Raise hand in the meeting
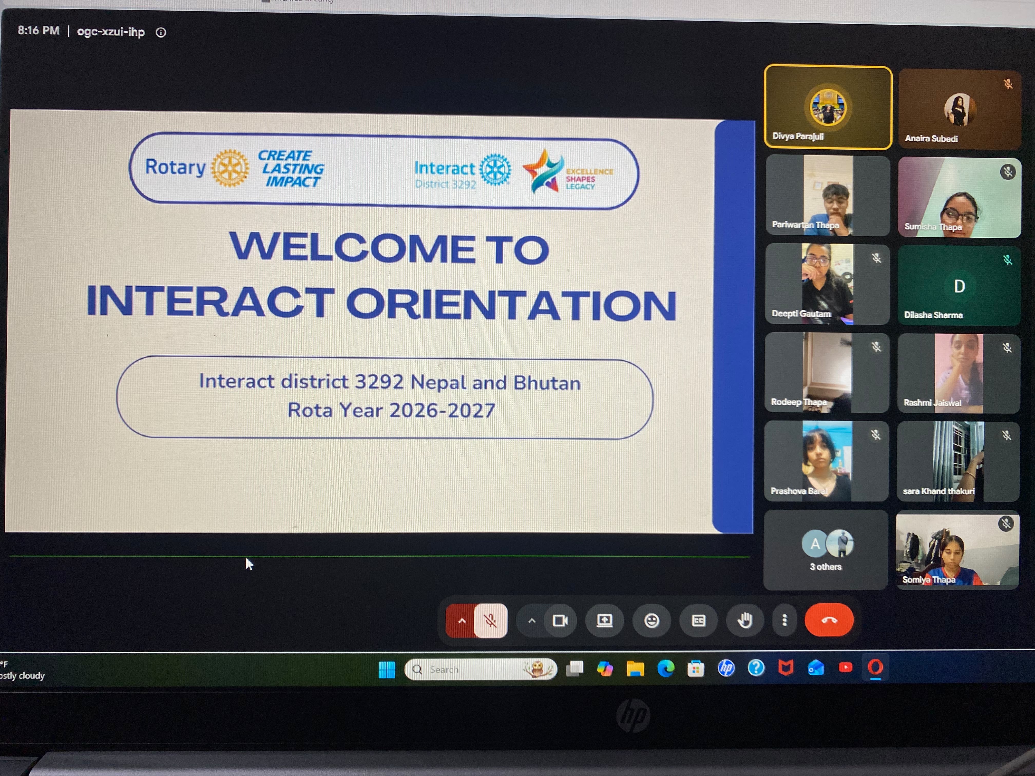The height and width of the screenshot is (776, 1035). [744, 621]
